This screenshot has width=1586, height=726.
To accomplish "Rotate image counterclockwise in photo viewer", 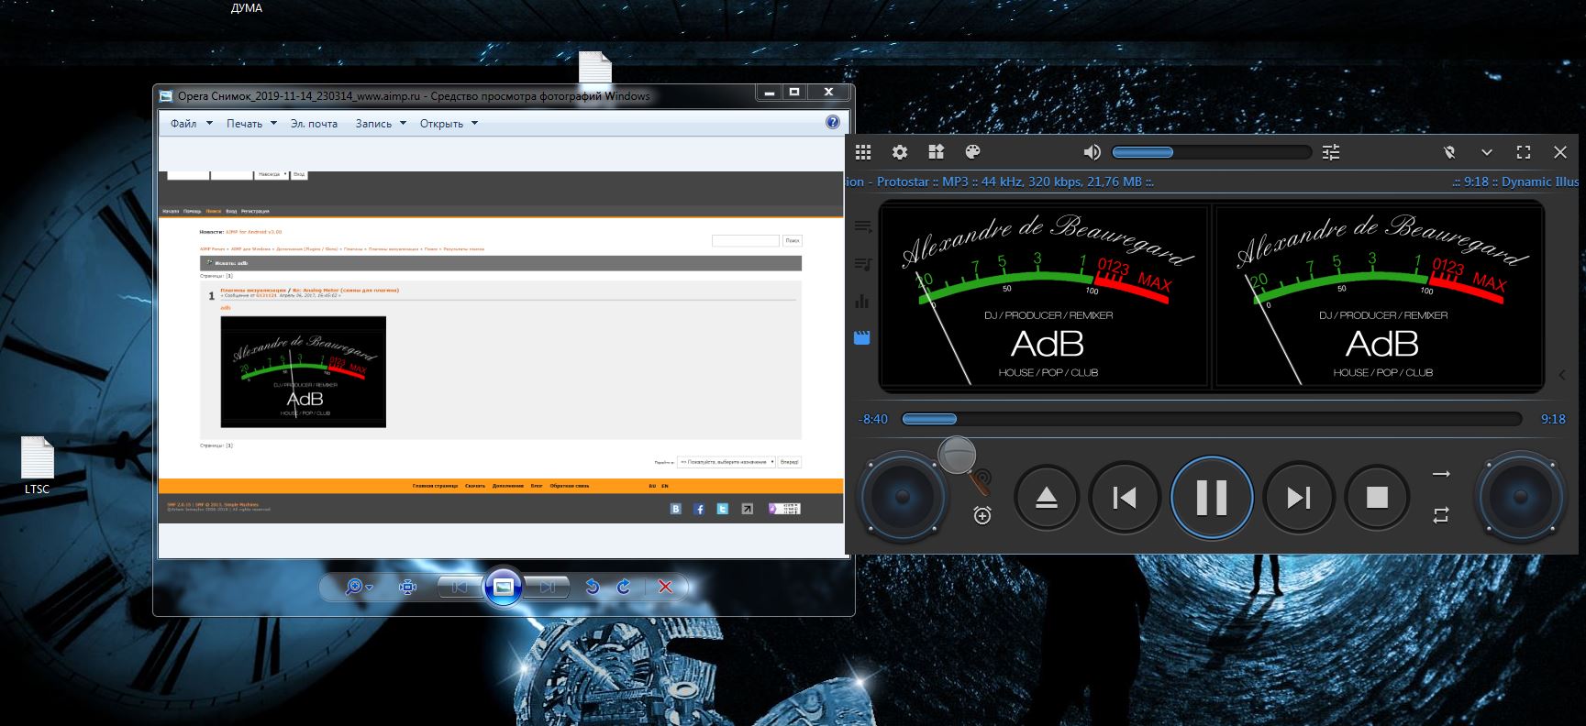I will coord(592,587).
